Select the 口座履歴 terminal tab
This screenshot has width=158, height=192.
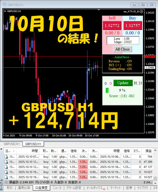pos(41,188)
